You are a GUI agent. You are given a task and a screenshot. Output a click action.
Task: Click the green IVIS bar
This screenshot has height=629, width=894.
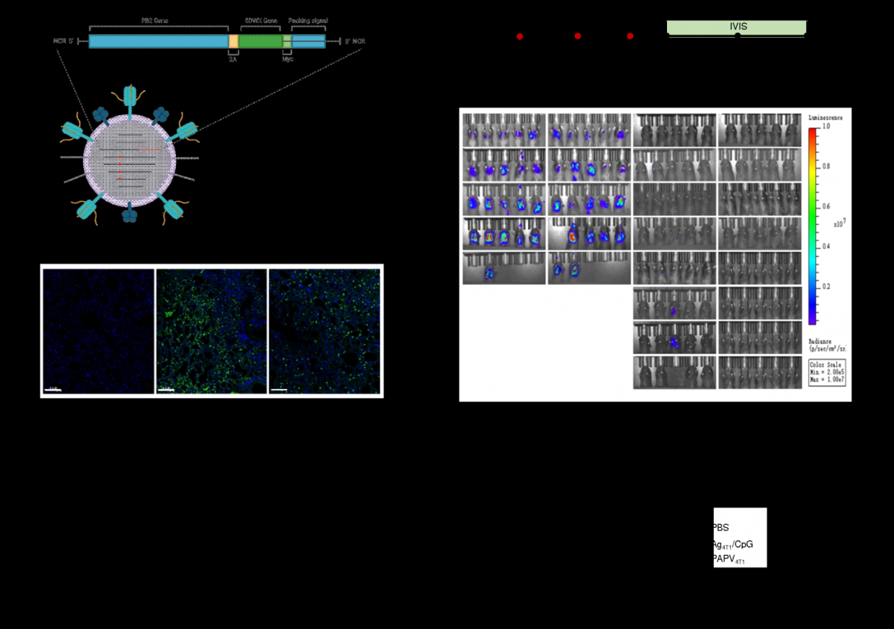click(737, 27)
